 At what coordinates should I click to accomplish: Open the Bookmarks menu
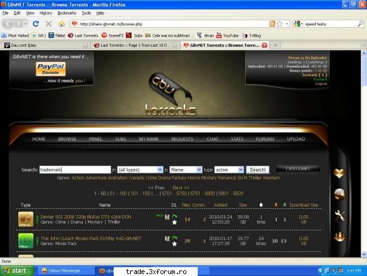pyautogui.click(x=67, y=13)
